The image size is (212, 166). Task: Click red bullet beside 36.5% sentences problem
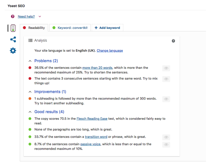(x=30, y=68)
